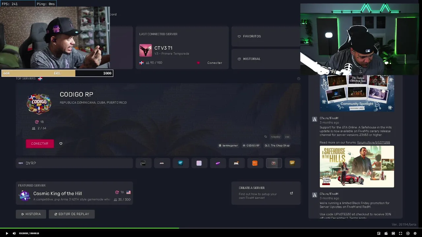
Task: Seek on the video progress bar
Action: click(x=211, y=228)
